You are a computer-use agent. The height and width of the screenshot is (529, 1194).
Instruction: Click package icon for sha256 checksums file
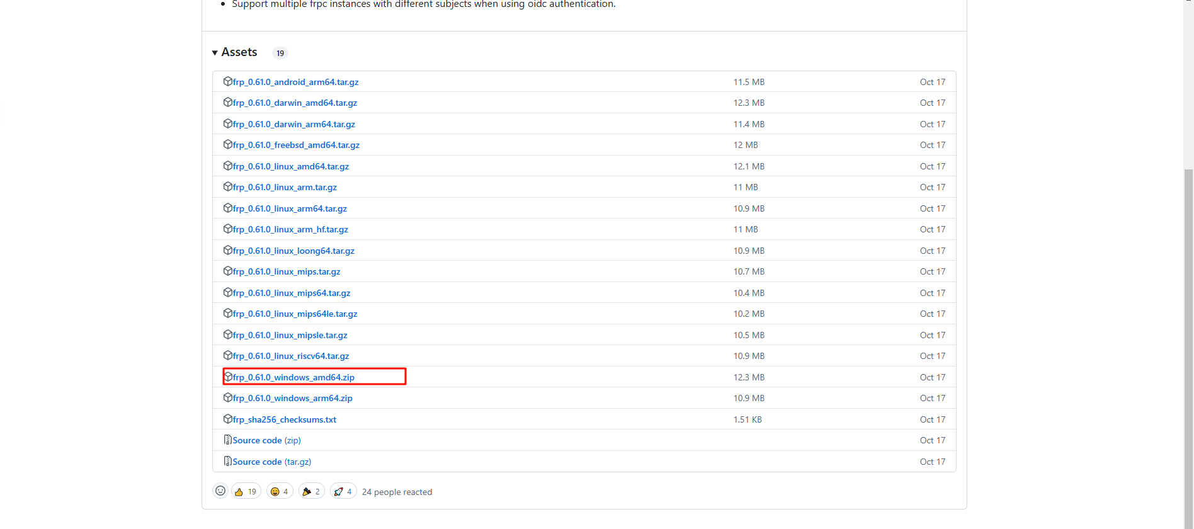pos(228,419)
